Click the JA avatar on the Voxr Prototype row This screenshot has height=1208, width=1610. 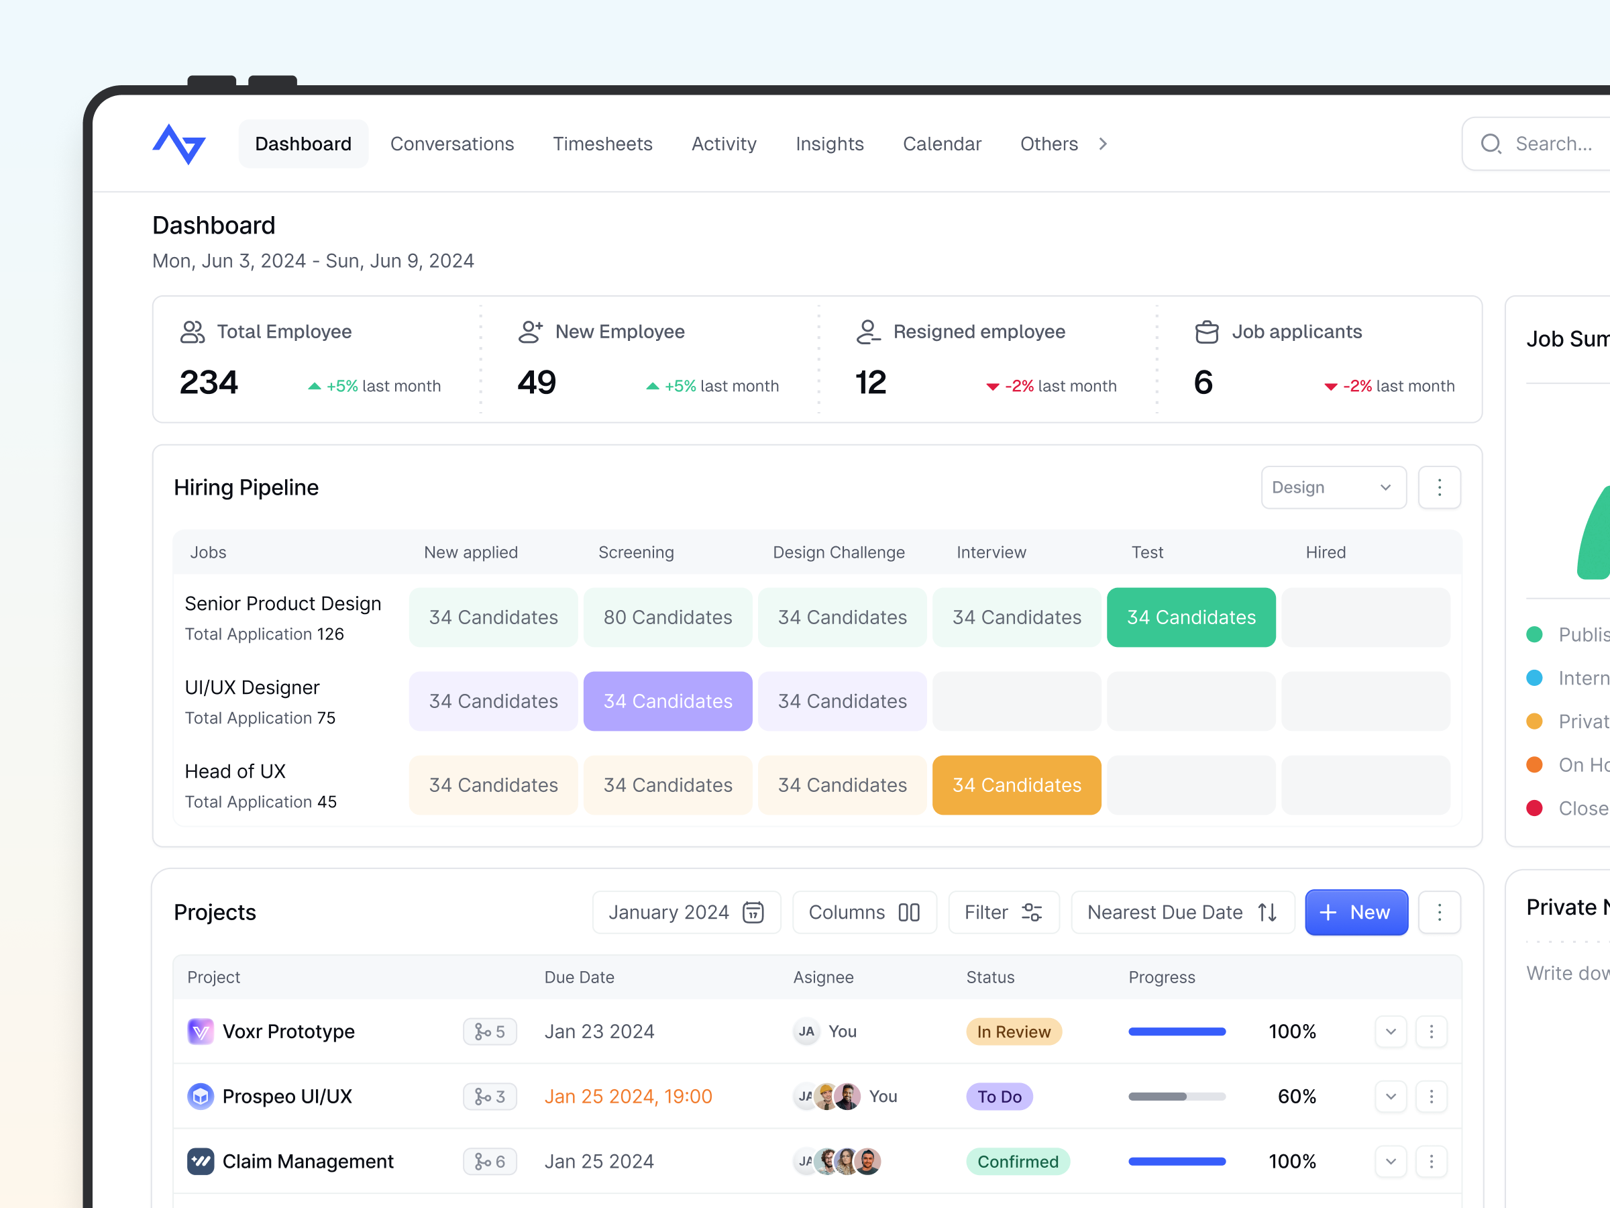pyautogui.click(x=806, y=1031)
